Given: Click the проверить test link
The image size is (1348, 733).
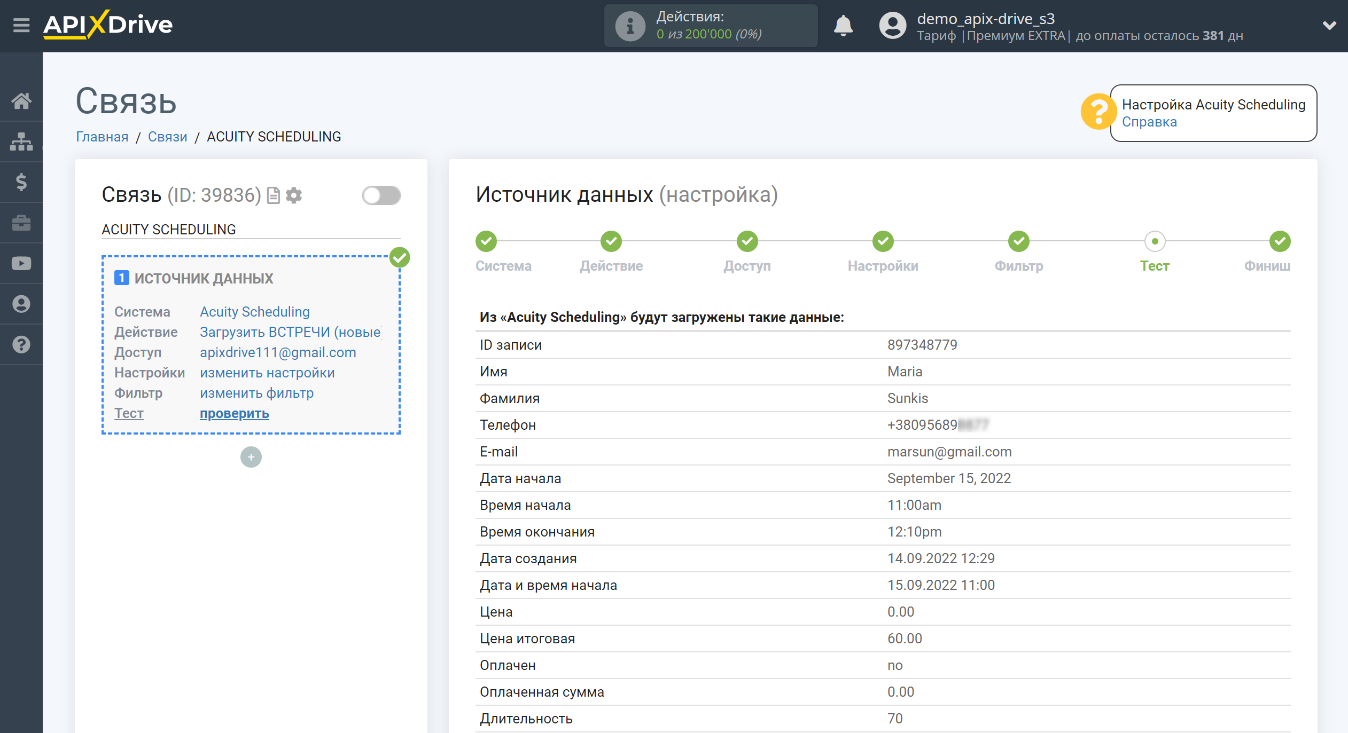Looking at the screenshot, I should click(235, 413).
